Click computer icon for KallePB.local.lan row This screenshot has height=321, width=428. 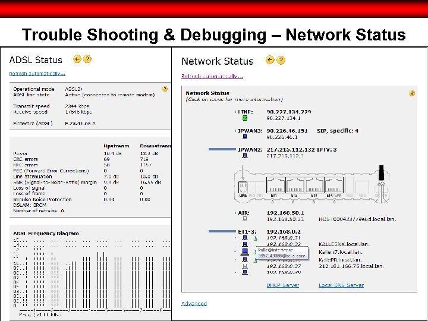coord(245,260)
